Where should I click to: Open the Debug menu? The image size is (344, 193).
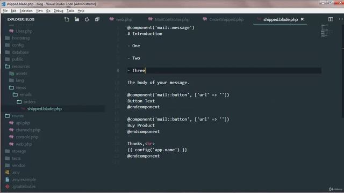(x=59, y=11)
